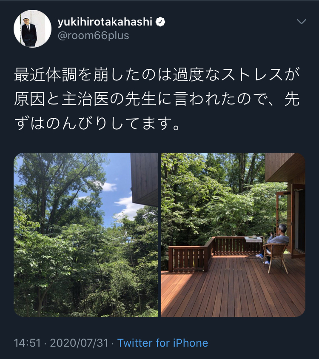Open the right wooden deck photo

click(x=233, y=235)
